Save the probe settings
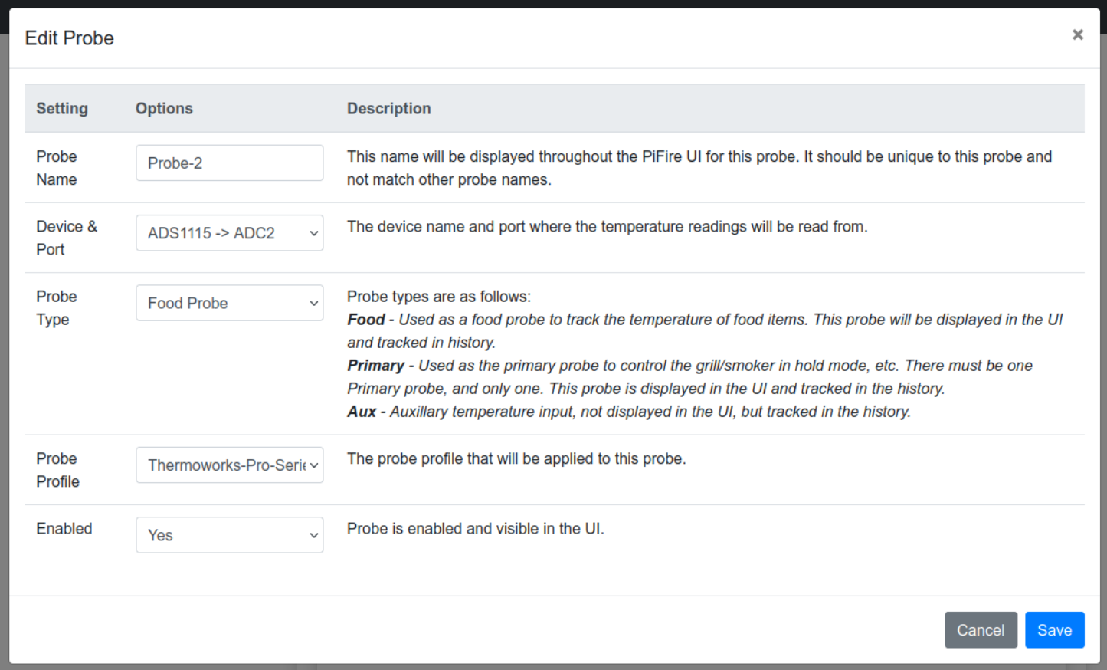This screenshot has width=1107, height=670. click(1054, 630)
